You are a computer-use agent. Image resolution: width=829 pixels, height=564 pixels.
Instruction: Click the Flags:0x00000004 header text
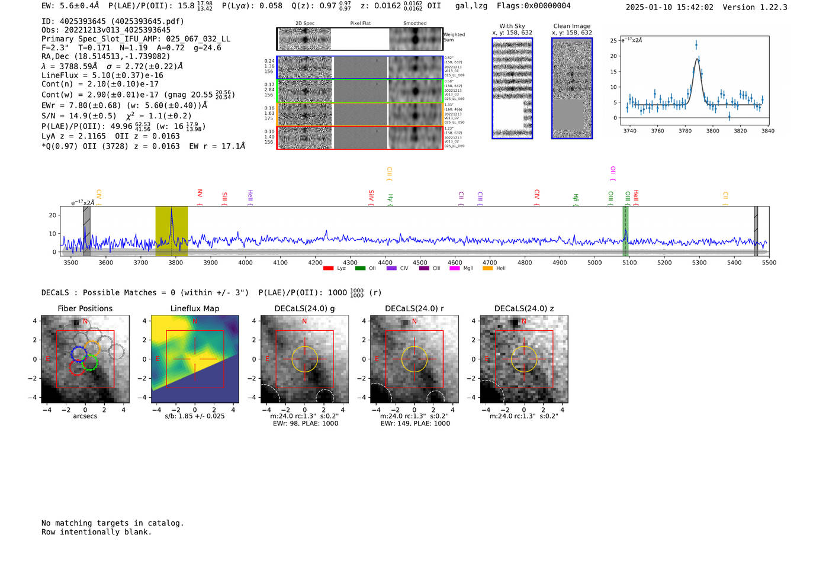pos(534,6)
